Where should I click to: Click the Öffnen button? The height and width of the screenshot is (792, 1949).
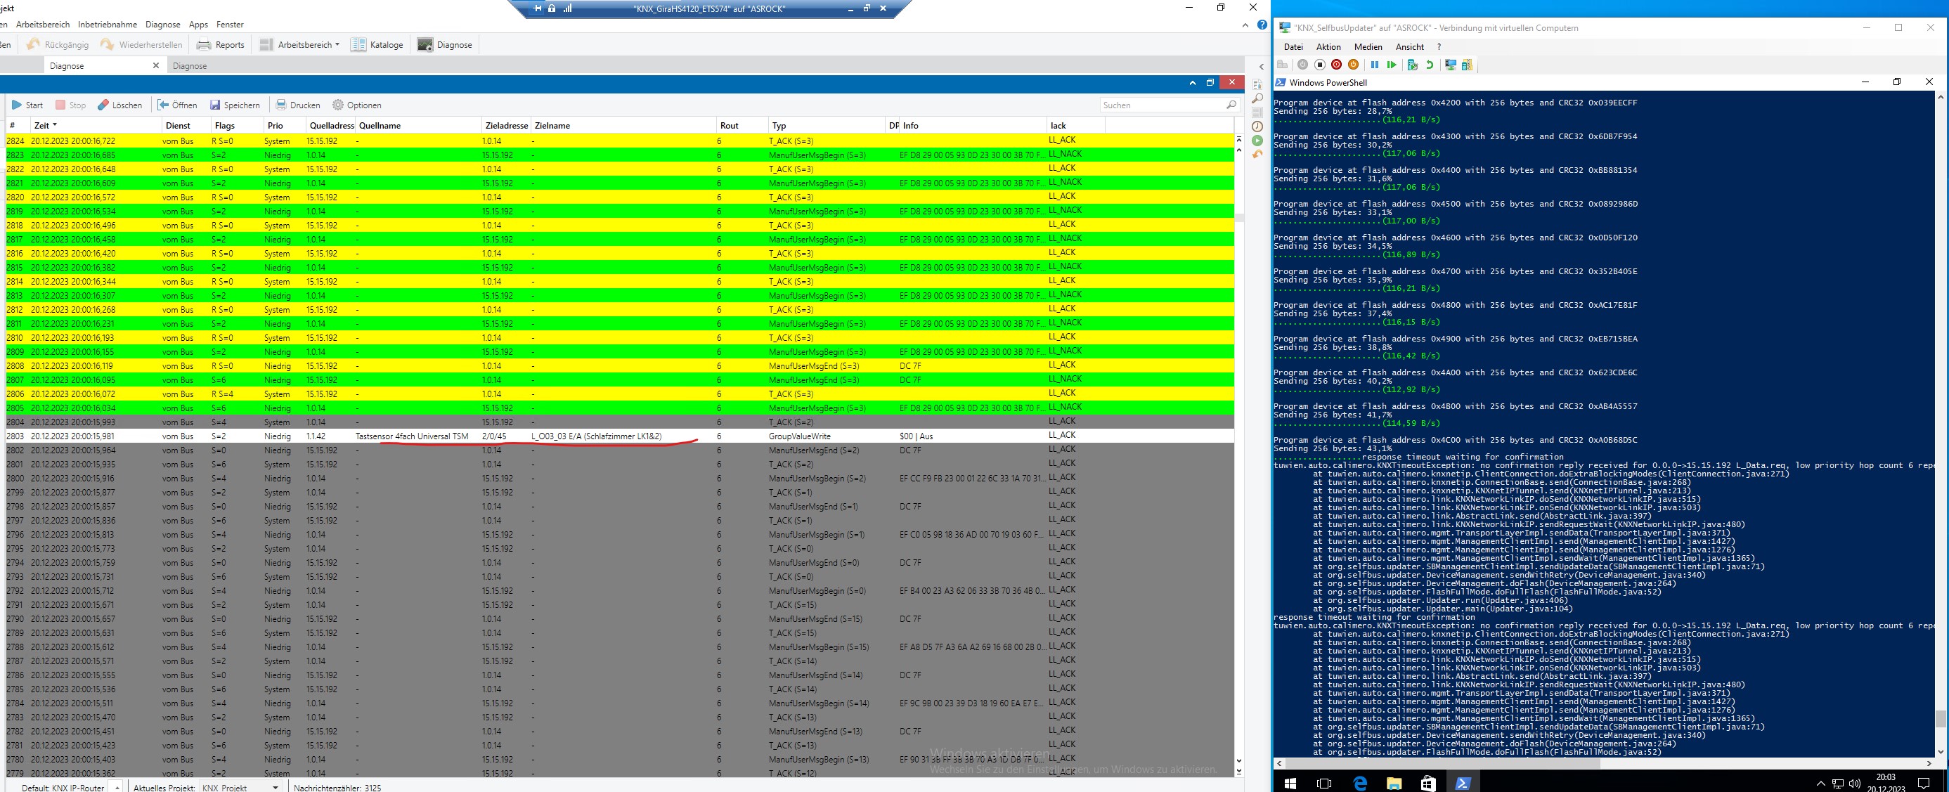pyautogui.click(x=177, y=105)
